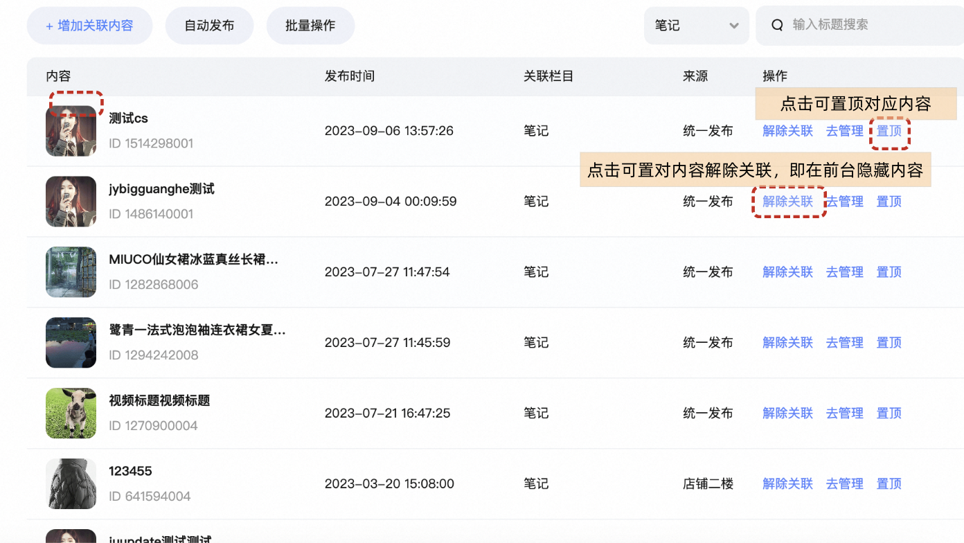The image size is (964, 543).
Task: Click 去管理 for 测试cs
Action: pos(845,131)
